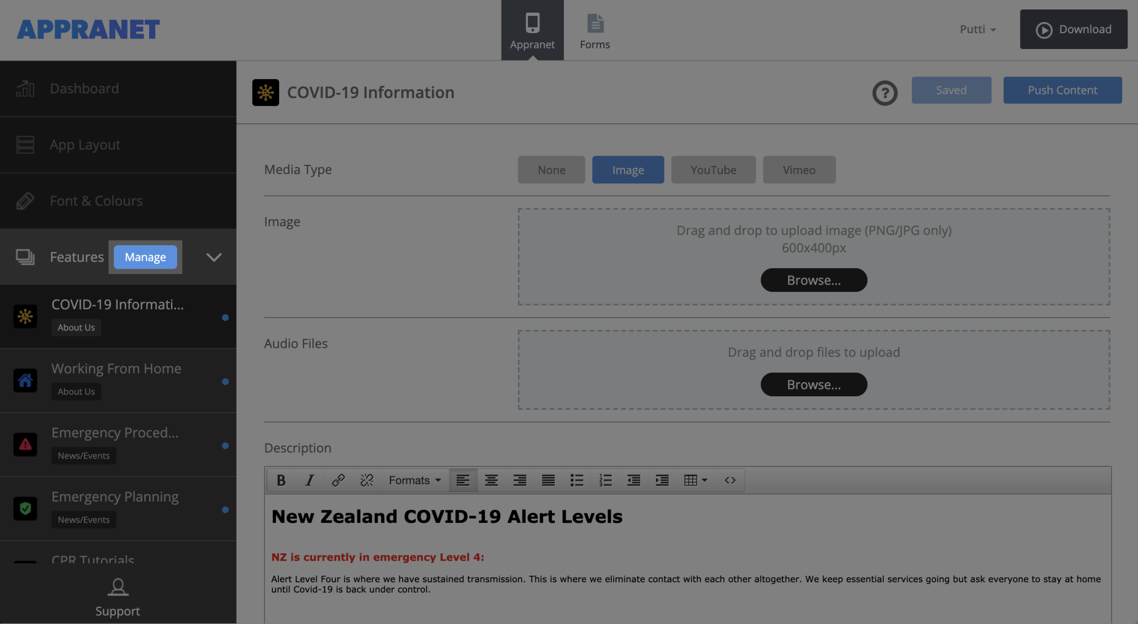The image size is (1138, 624).
Task: Click the red 'NZ is currently in emergency' text
Action: [x=378, y=557]
